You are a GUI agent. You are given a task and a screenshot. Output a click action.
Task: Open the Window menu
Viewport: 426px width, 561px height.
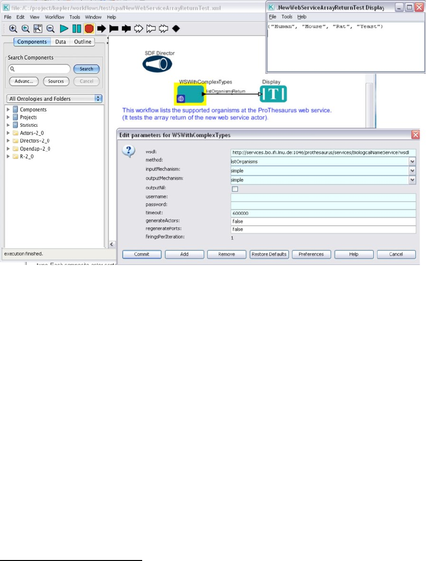93,17
